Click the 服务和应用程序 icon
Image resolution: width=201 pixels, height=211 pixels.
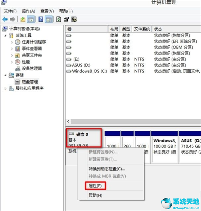tap(11, 89)
